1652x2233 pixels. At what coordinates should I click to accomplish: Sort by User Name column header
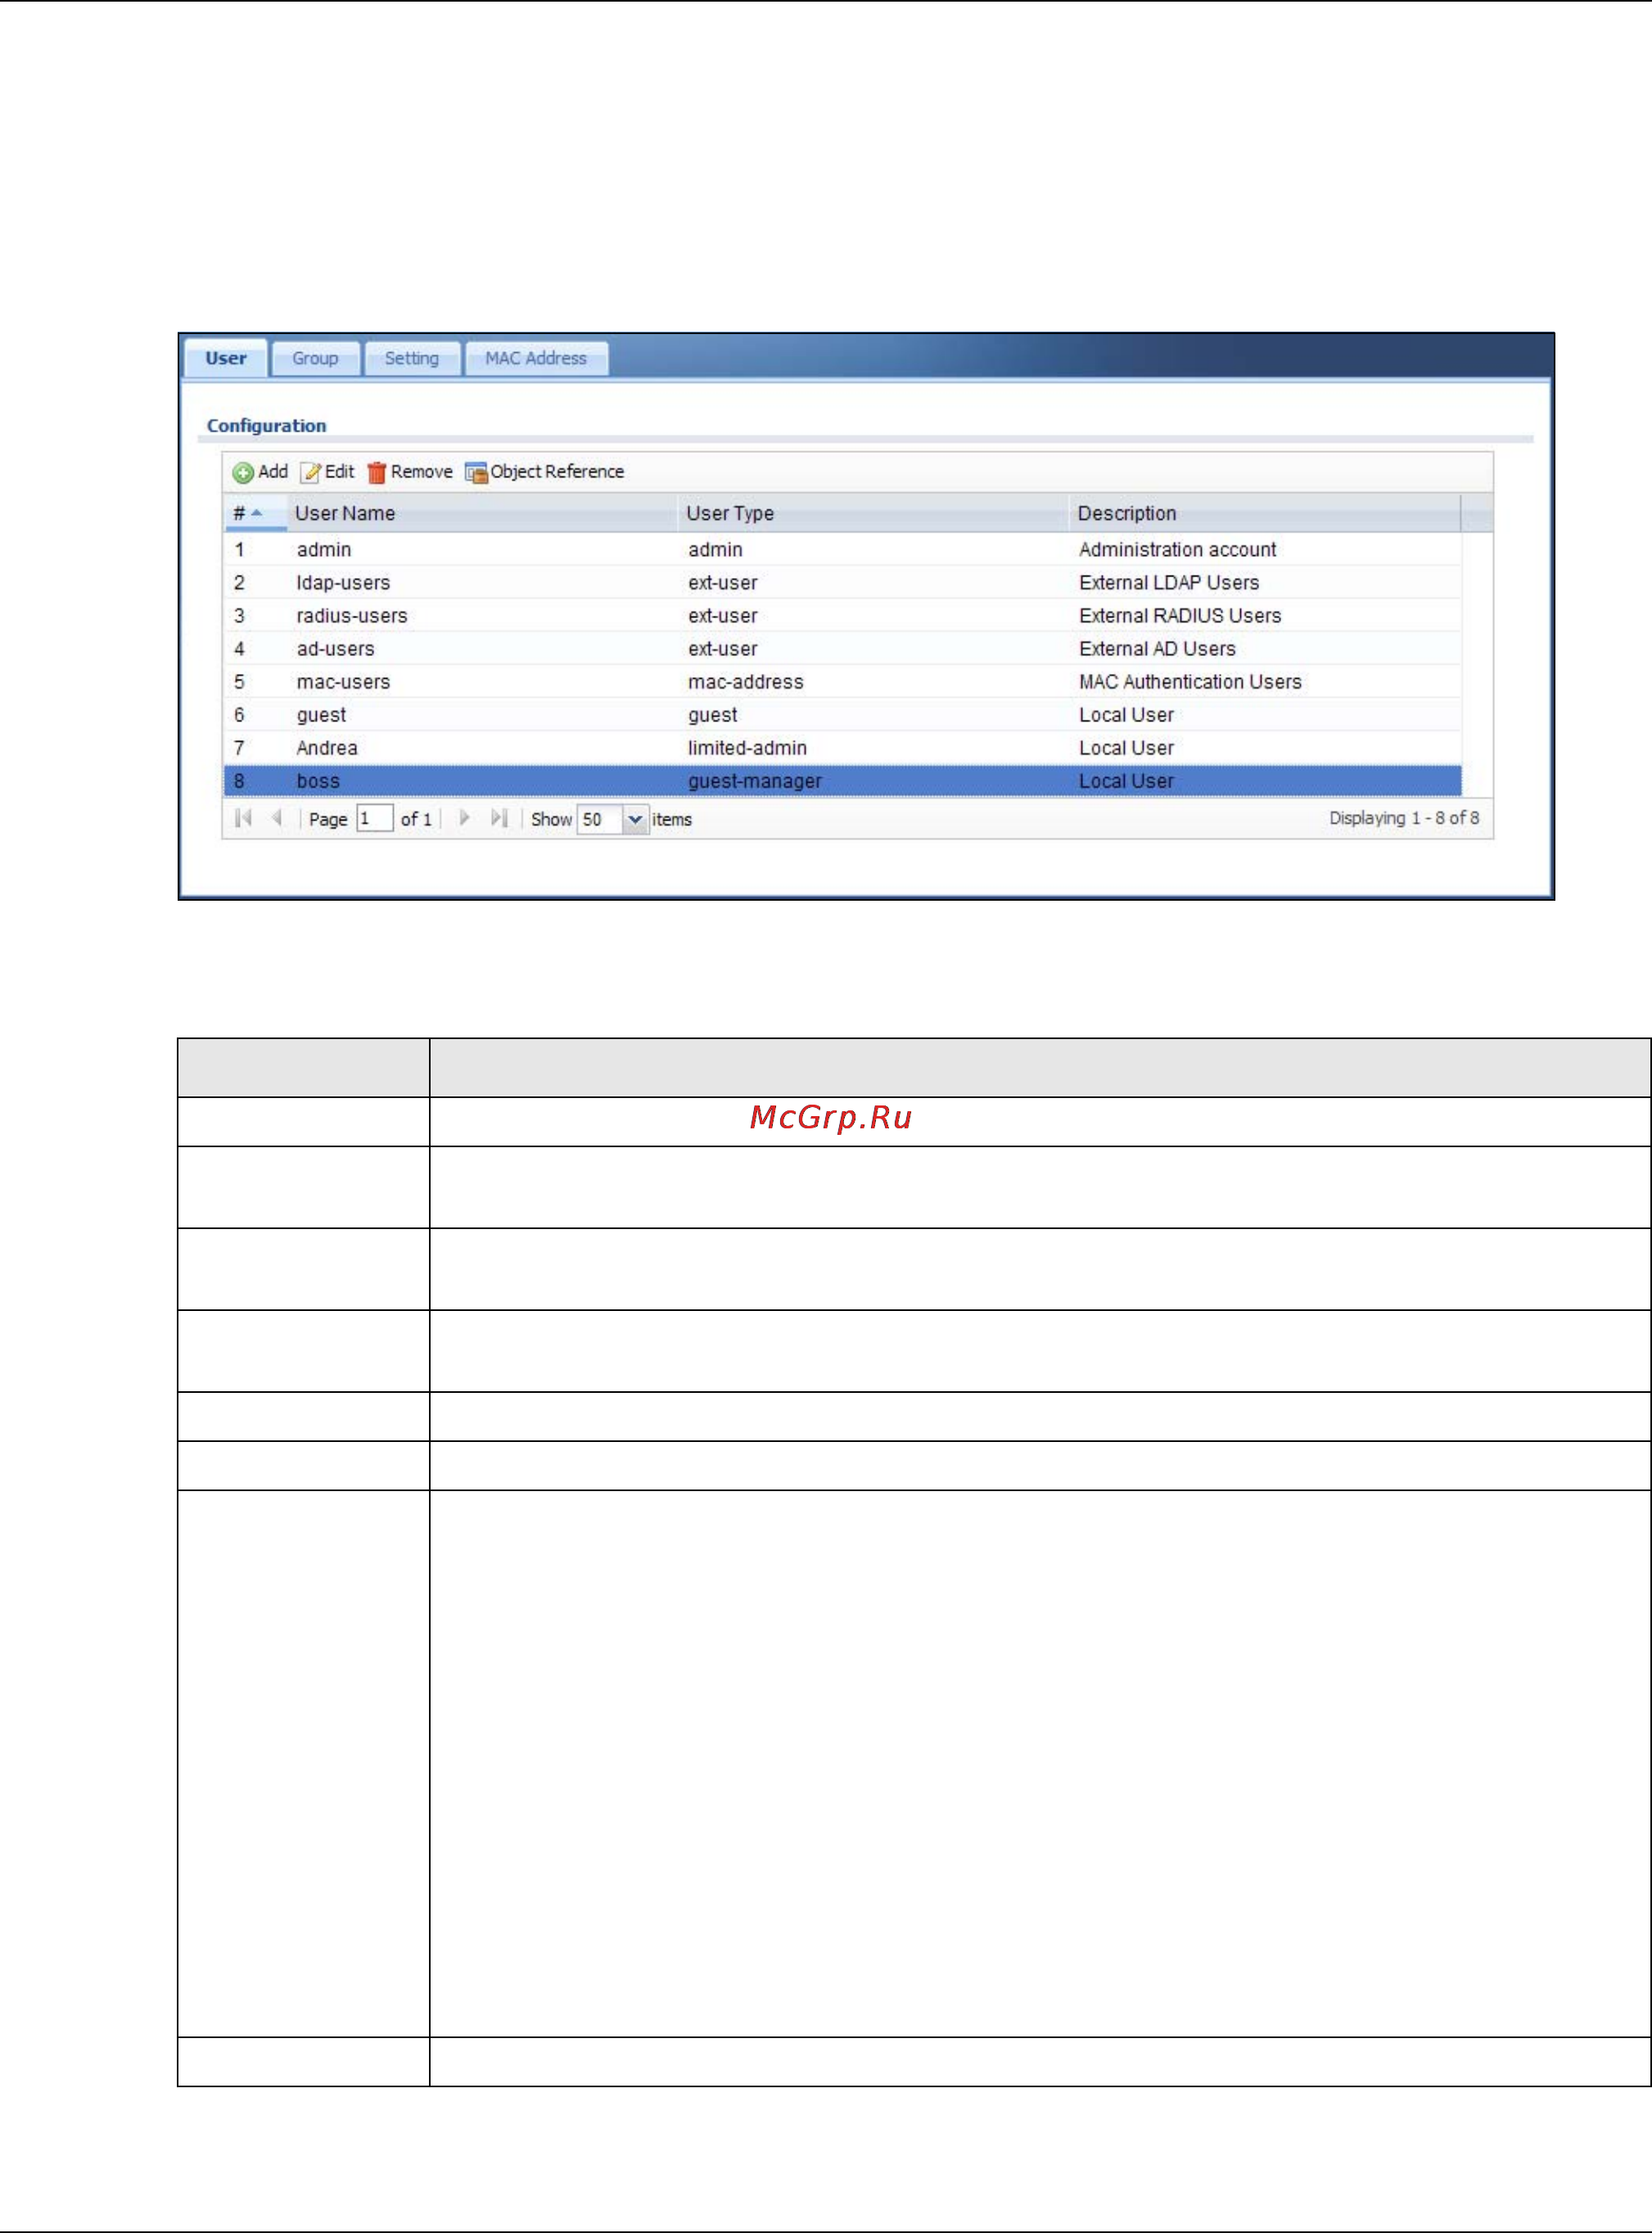point(482,513)
